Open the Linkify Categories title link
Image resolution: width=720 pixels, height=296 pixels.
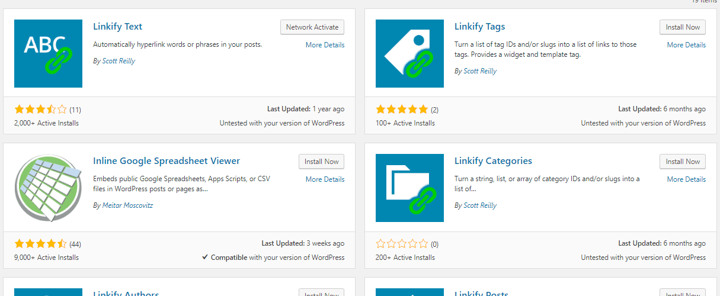[x=493, y=161]
